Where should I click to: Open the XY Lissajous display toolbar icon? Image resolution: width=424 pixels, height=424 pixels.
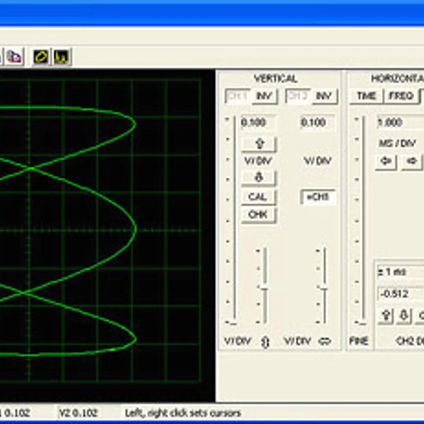coord(41,57)
